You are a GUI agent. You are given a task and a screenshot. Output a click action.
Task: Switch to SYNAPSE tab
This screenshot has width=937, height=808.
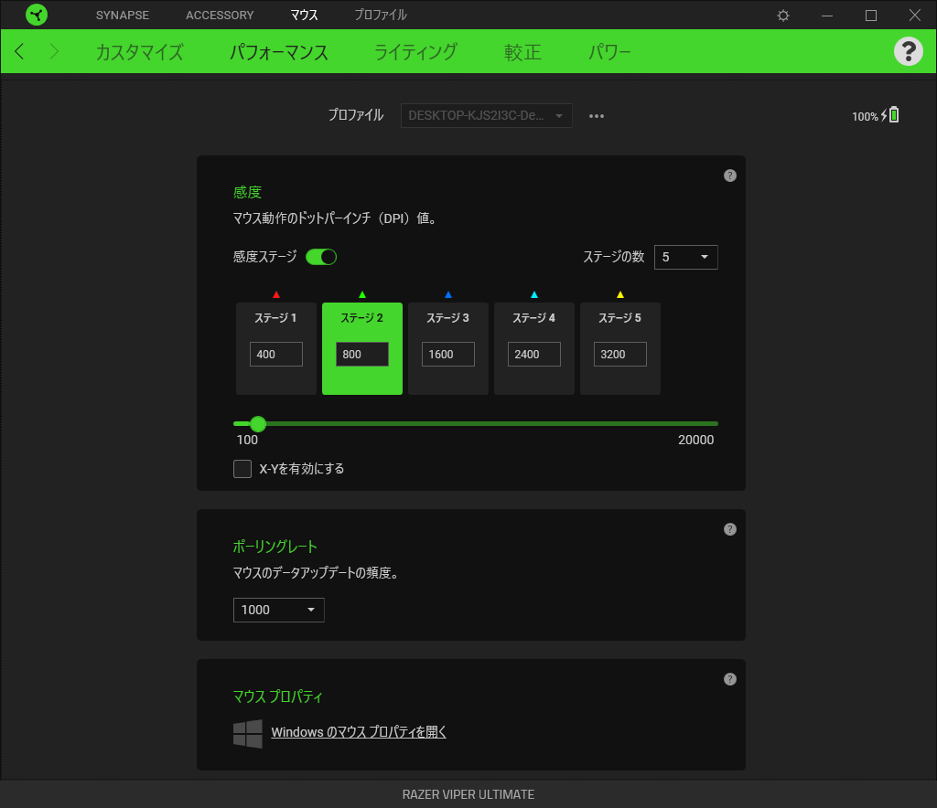123,15
